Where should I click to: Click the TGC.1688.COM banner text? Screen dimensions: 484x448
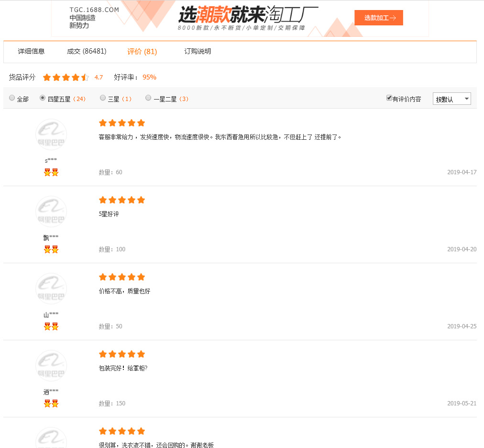94,10
